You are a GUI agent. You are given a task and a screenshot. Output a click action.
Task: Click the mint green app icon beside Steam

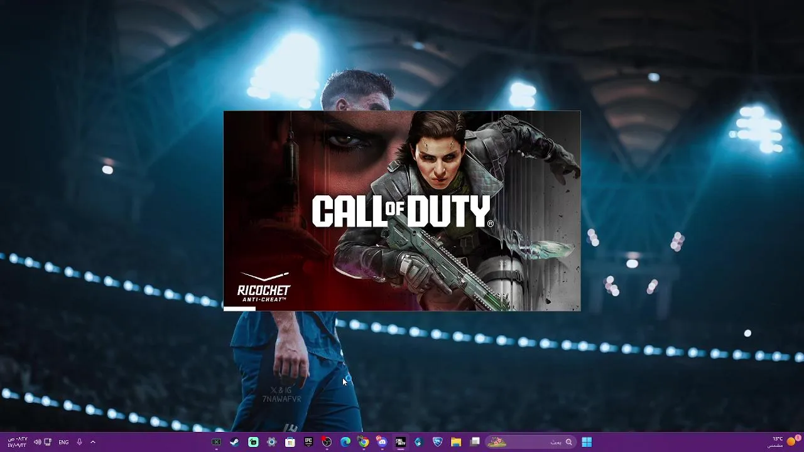tap(253, 442)
